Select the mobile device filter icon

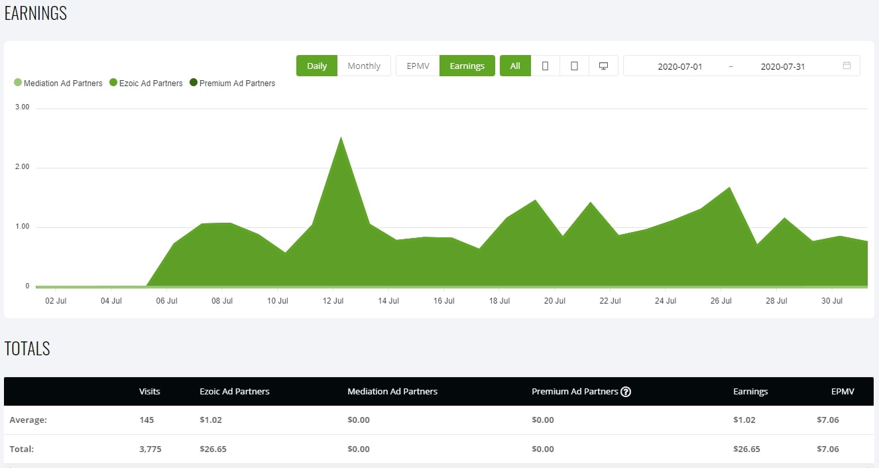tap(545, 66)
